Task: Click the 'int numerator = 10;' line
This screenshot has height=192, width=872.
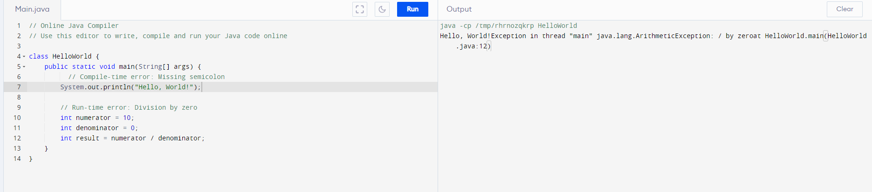Action: tap(97, 118)
